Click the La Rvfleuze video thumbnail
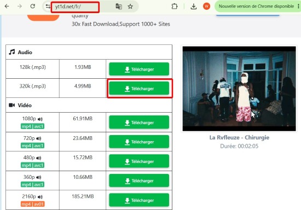The width and height of the screenshot is (301, 210). click(x=239, y=89)
